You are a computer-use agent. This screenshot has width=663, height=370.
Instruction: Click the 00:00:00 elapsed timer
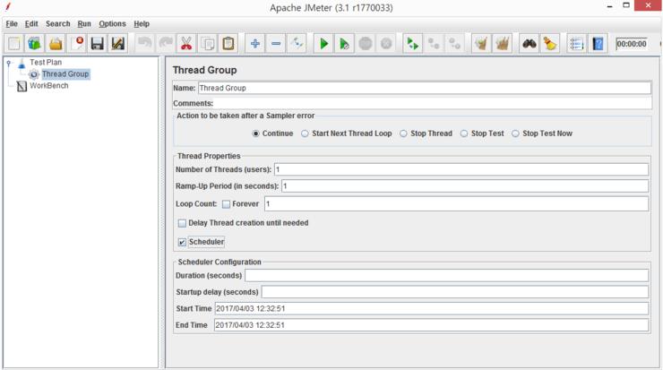(x=632, y=44)
